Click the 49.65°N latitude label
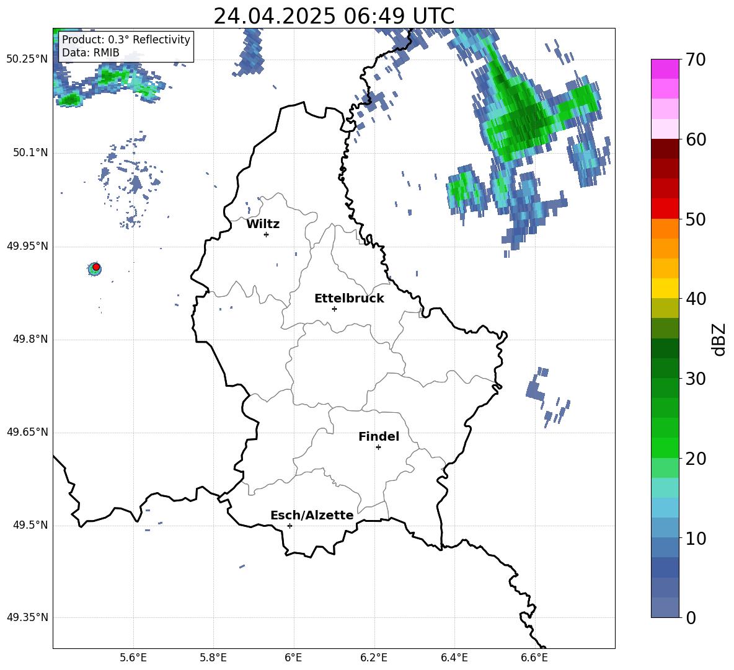The width and height of the screenshot is (734, 670). pos(27,432)
